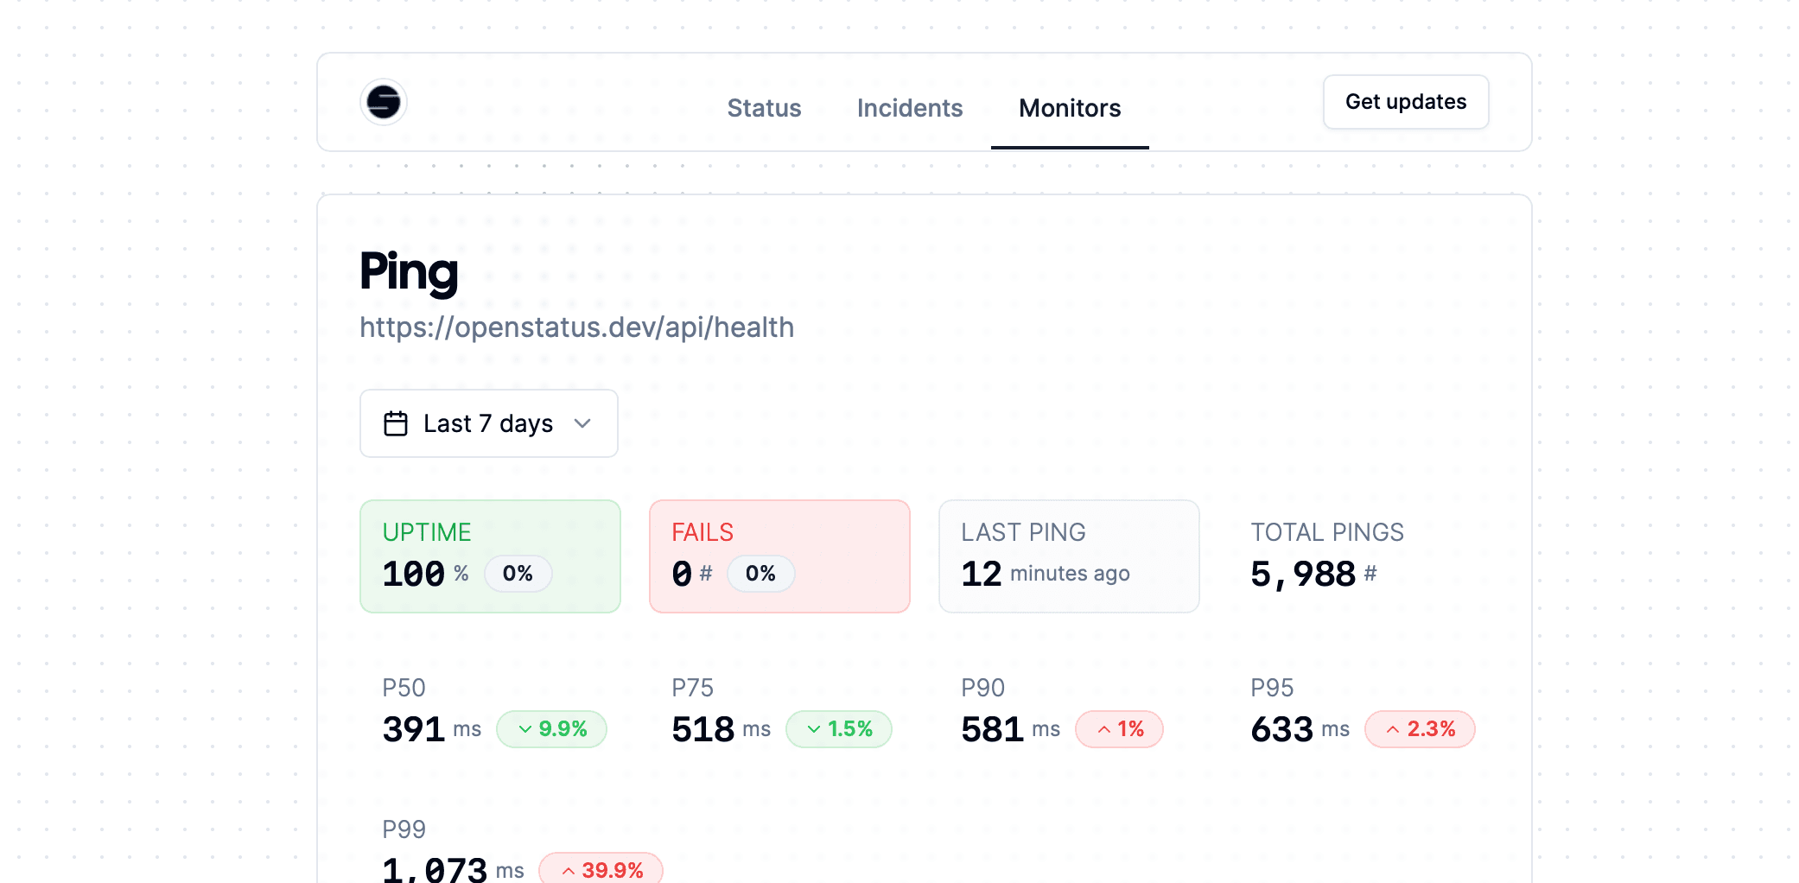Click the down arrow in P50 9.9% badge
This screenshot has width=1799, height=883.
pos(524,729)
